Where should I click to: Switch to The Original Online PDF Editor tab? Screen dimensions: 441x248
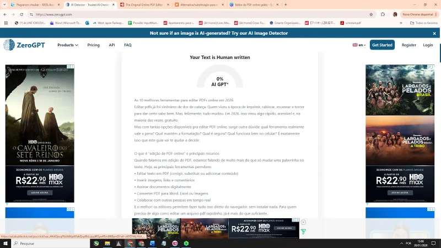(143, 4)
